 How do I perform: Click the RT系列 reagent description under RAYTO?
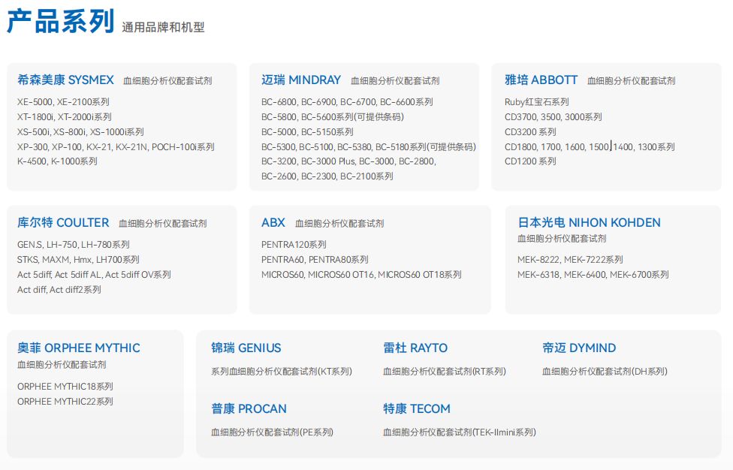(x=444, y=372)
